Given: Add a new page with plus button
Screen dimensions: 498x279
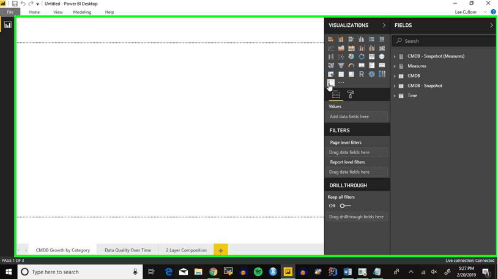Looking at the screenshot, I should coord(221,250).
